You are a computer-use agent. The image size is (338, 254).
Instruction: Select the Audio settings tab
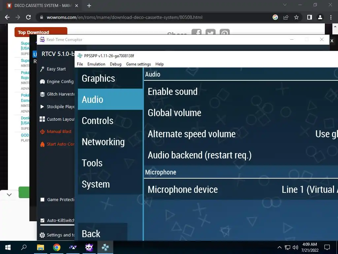(x=110, y=99)
